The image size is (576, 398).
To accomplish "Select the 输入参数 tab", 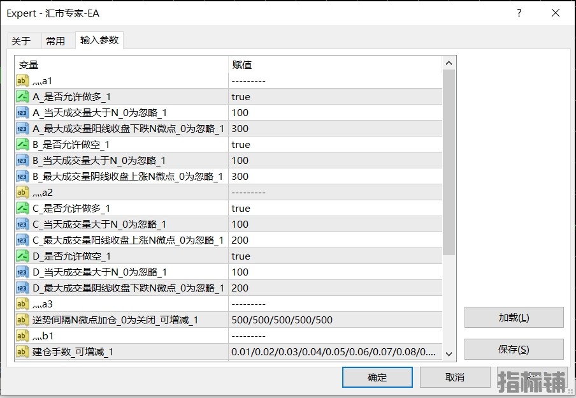I will point(99,40).
